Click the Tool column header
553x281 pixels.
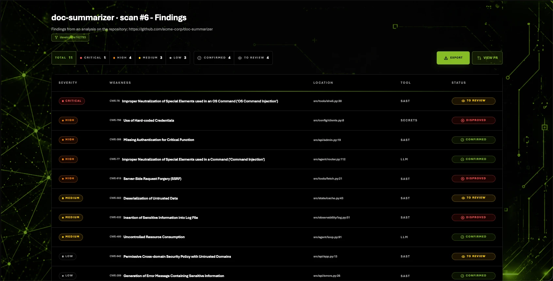pos(406,83)
